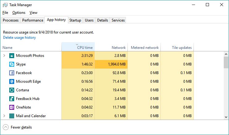The height and width of the screenshot is (135, 229).
Task: Click the 0:16:56 CPU time cell
Action: pyautogui.click(x=78, y=81)
